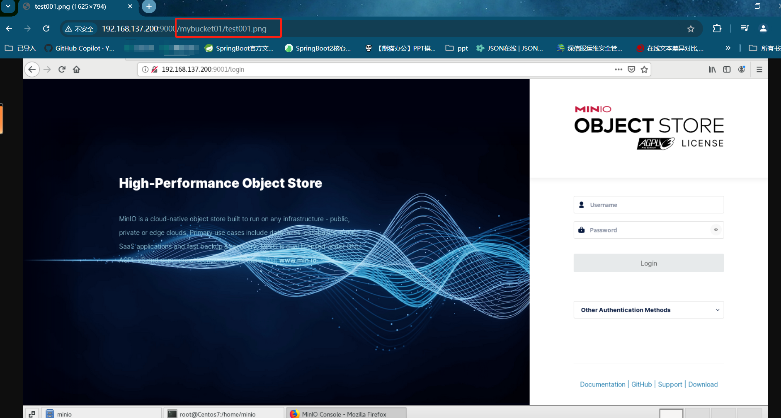Click the Login button
781x418 pixels.
click(x=649, y=263)
